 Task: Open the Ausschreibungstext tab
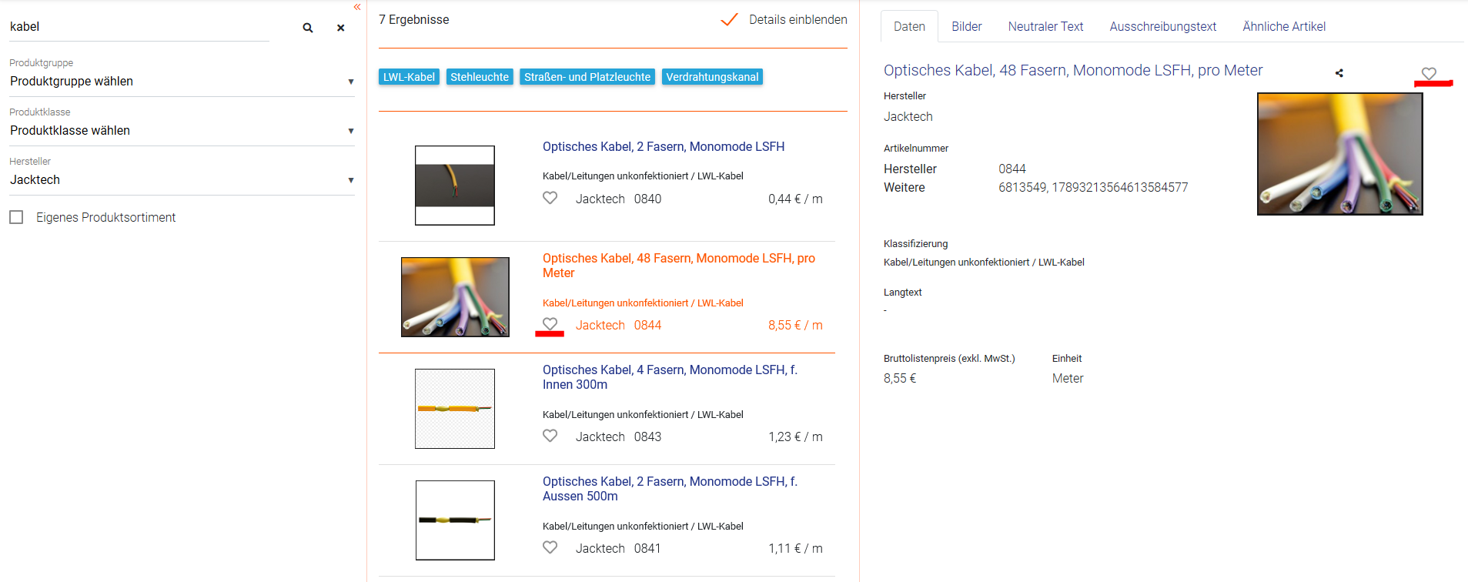pyautogui.click(x=1162, y=26)
